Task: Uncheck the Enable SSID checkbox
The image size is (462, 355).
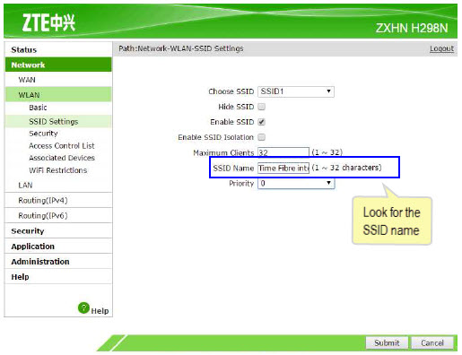Action: click(x=262, y=122)
